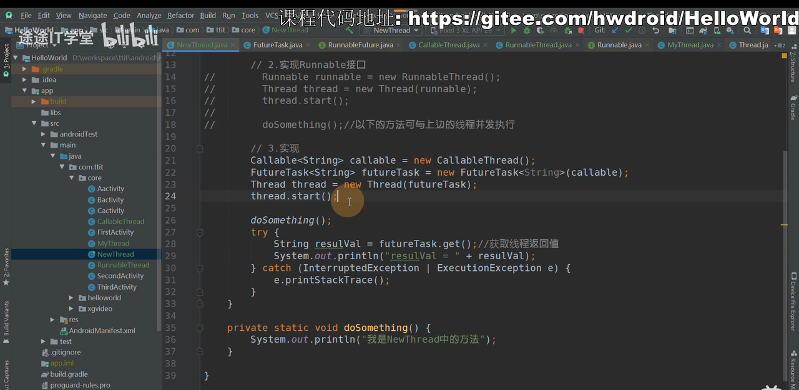
Task: Place cursor on line 26 doSomething() call
Action: (291, 220)
